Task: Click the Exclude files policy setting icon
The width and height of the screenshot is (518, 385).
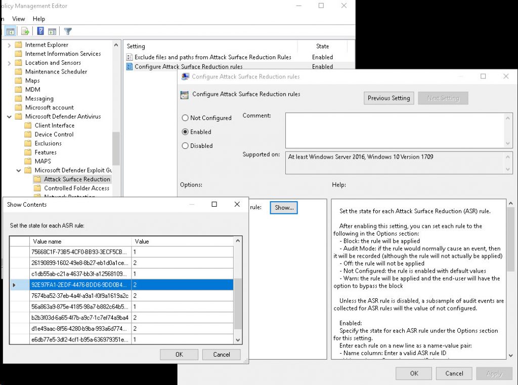Action: coord(129,57)
